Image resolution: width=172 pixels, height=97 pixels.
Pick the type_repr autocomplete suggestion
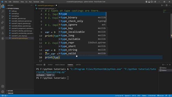82,43
